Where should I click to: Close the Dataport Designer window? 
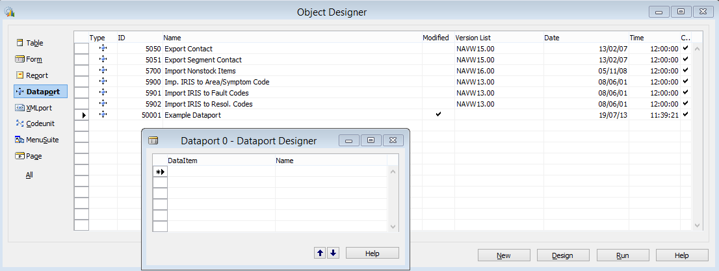click(x=393, y=140)
